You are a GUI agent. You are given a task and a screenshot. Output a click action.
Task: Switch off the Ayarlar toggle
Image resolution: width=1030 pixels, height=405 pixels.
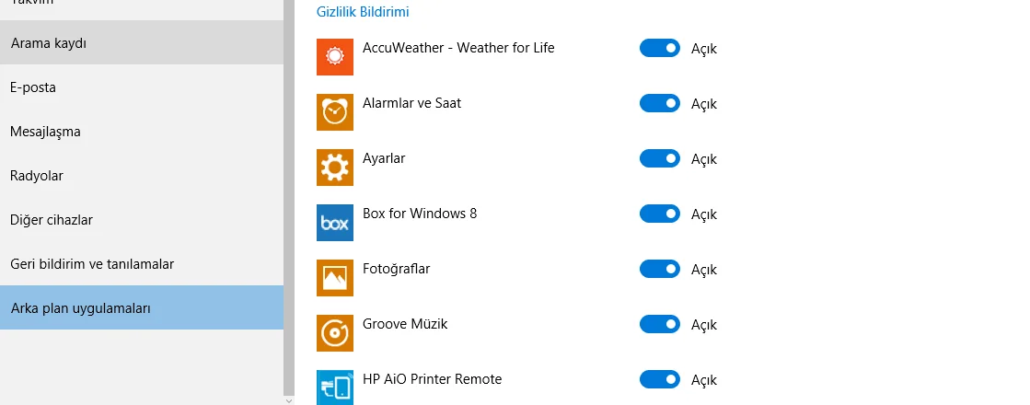tap(660, 158)
